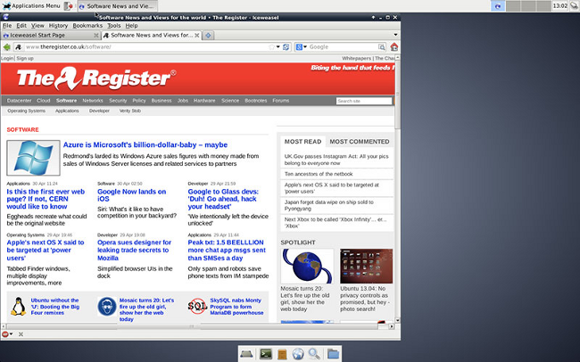
Task: Click the Hardware nav item
Action: point(204,101)
